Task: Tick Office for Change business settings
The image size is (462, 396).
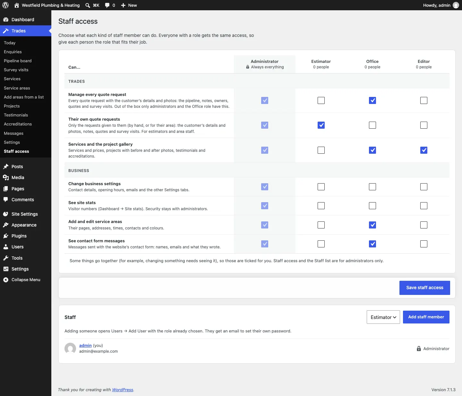Action: click(372, 187)
